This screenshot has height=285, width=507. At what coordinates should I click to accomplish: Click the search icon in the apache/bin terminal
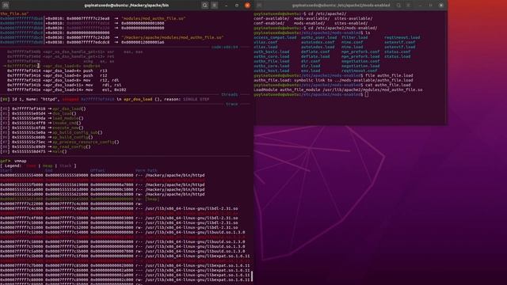[204, 6]
